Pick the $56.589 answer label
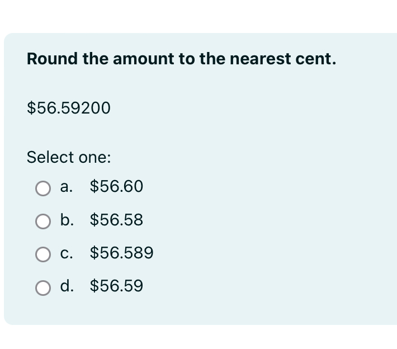This screenshot has height=349, width=397. pyautogui.click(x=121, y=252)
